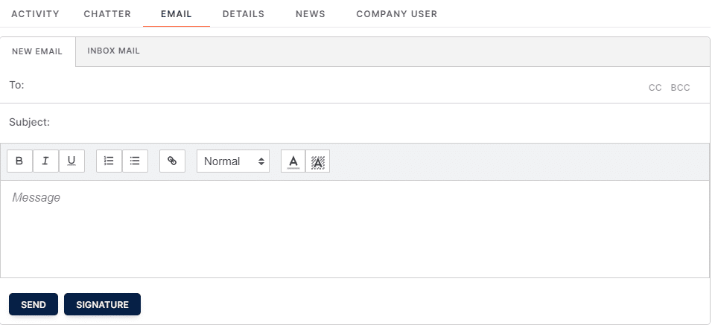Show the BCC recipient field
Screen dimensions: 715x331
coord(680,88)
